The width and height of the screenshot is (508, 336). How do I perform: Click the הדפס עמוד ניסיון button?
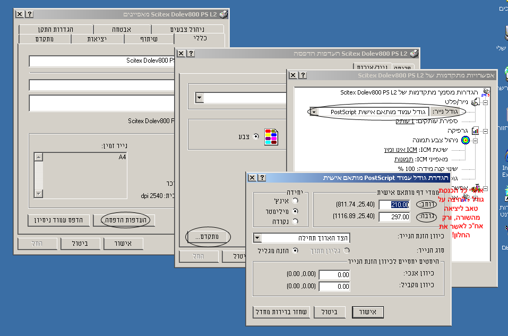(58, 220)
